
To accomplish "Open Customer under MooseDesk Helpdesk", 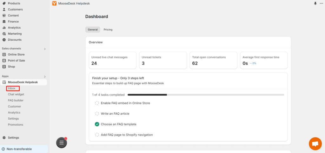I will [x=15, y=106].
